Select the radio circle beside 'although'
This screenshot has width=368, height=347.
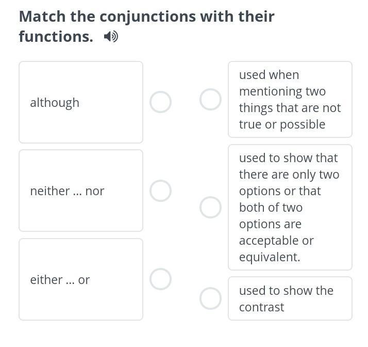point(160,102)
